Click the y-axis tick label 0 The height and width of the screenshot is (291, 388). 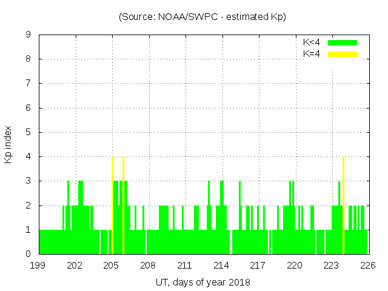point(28,254)
